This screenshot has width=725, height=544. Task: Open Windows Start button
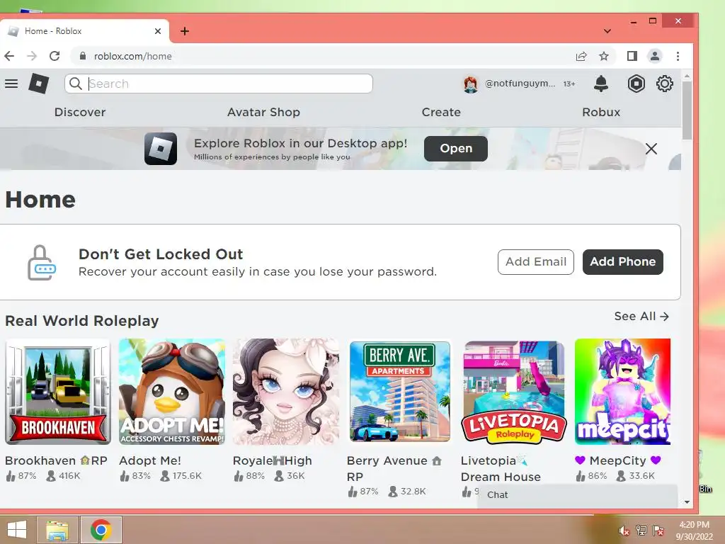[17, 530]
